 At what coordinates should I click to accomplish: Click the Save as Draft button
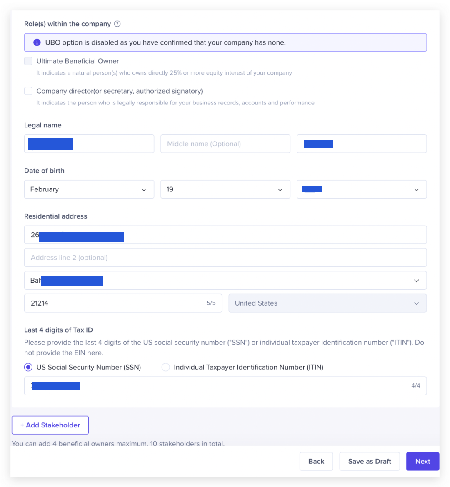point(369,461)
